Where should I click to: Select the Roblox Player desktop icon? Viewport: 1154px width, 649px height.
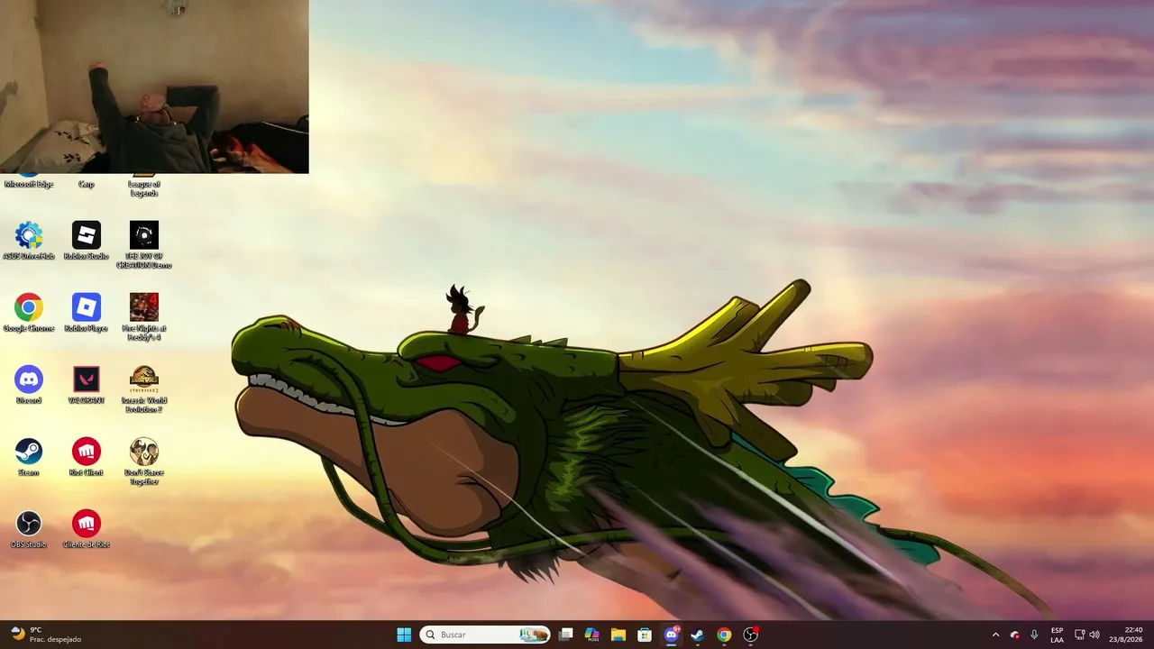click(x=87, y=312)
